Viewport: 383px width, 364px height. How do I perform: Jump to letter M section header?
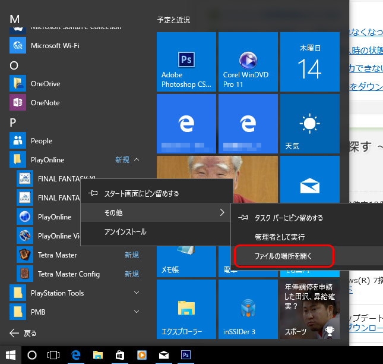pos(15,19)
